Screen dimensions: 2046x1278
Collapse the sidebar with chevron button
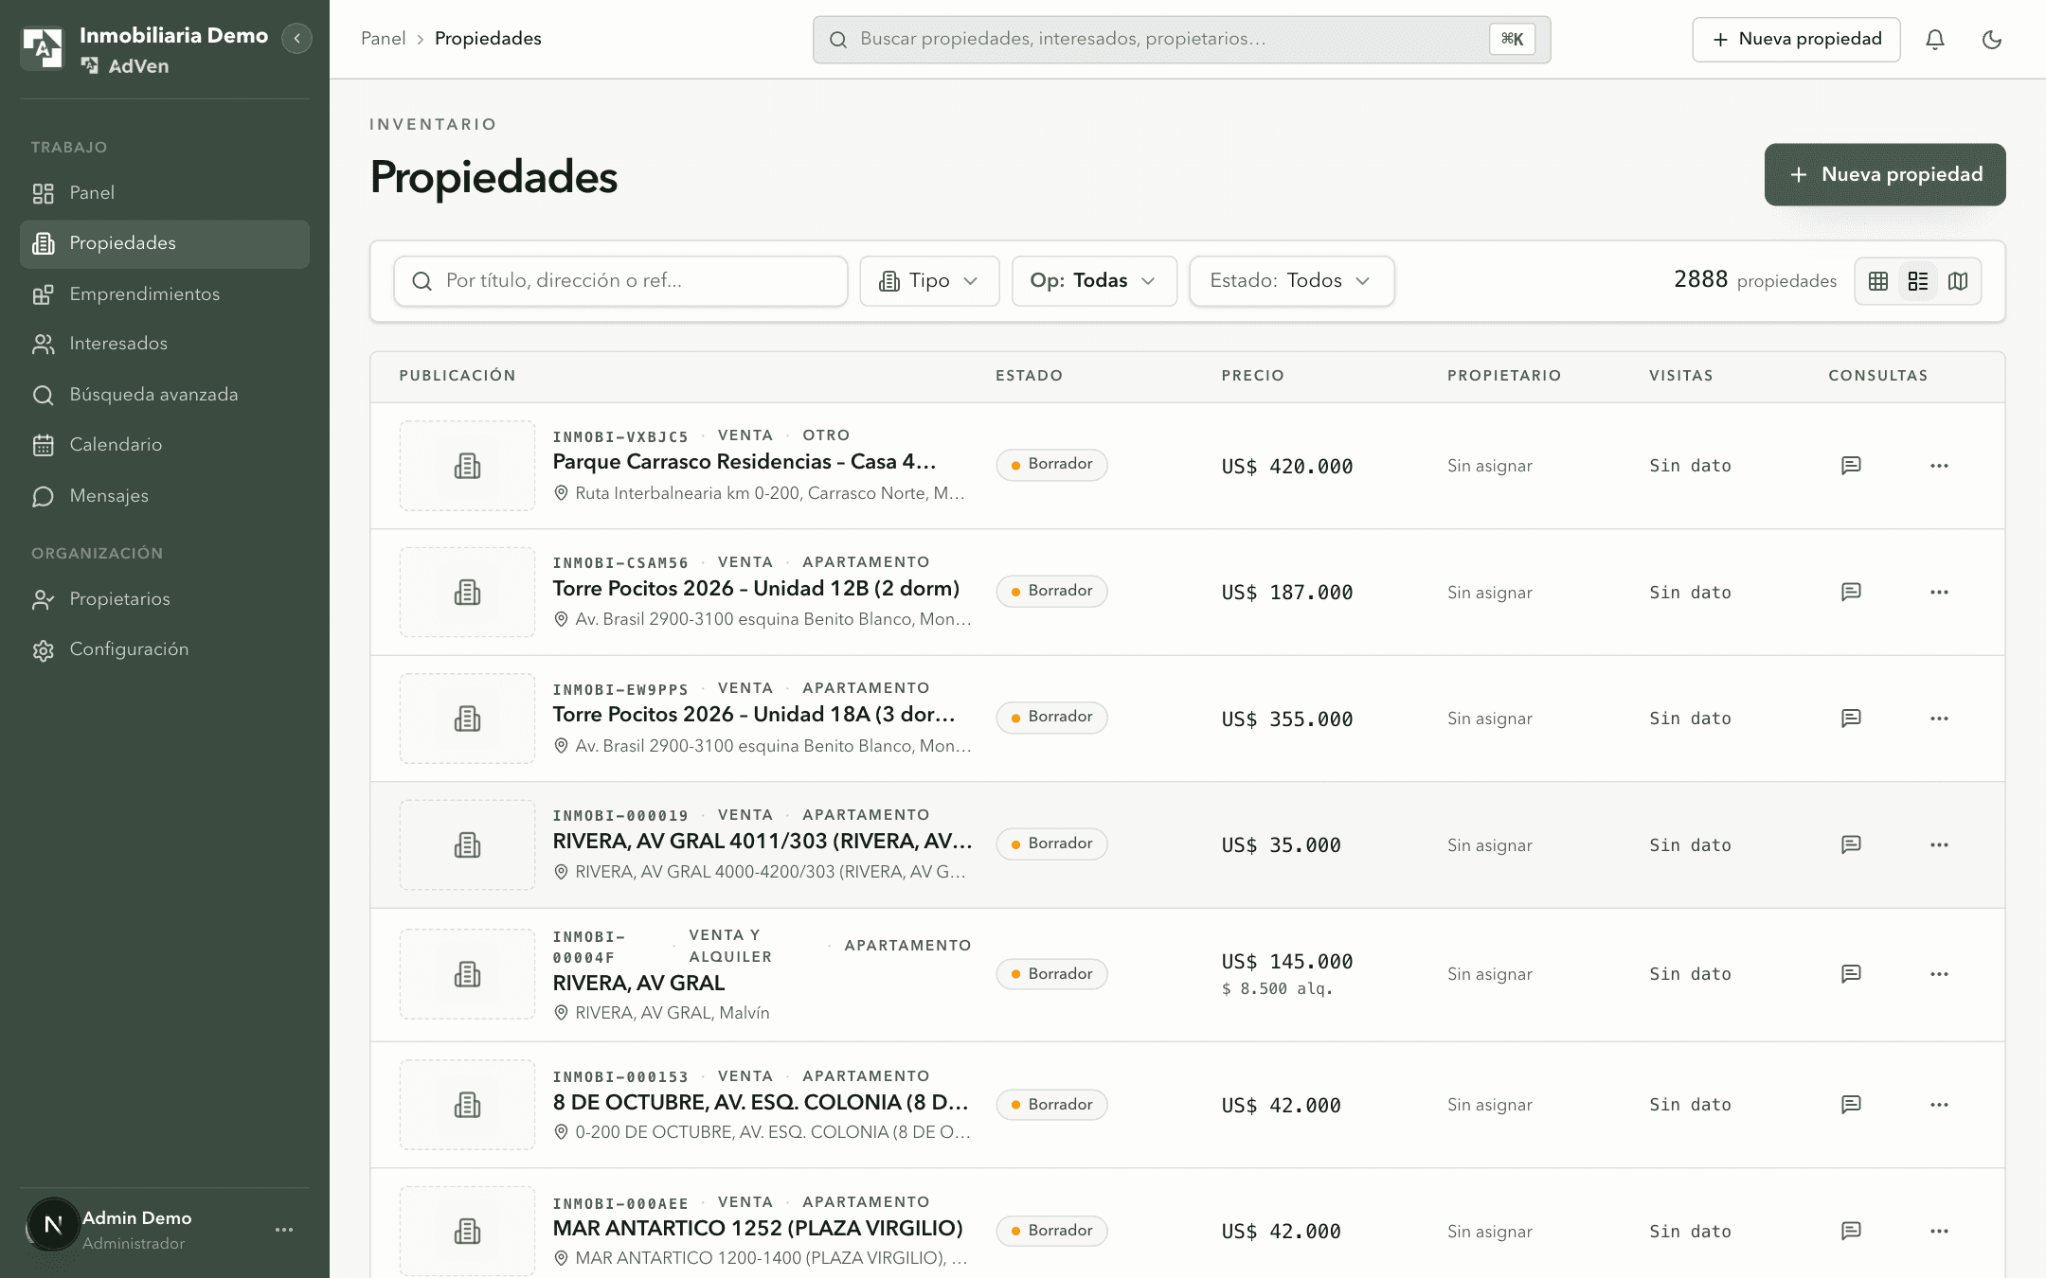pyautogui.click(x=296, y=38)
